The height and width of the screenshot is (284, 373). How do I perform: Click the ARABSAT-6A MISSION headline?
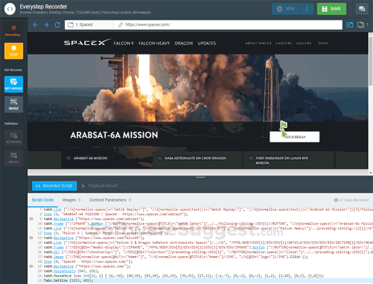(114, 136)
